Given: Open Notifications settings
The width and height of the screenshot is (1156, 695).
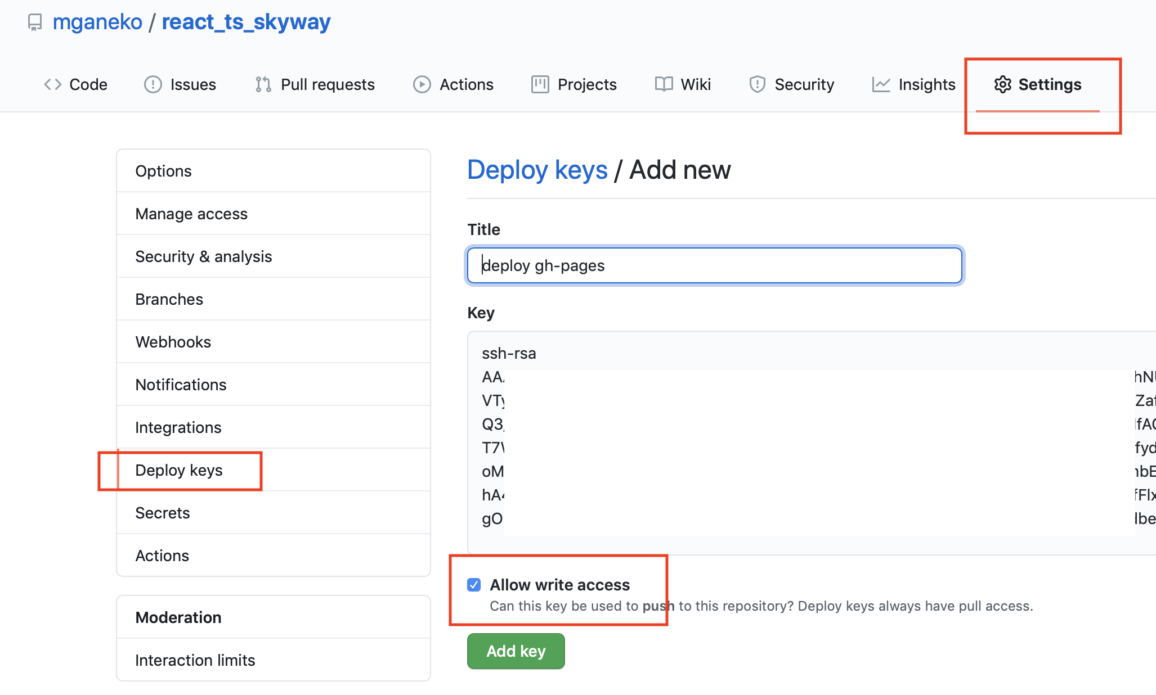Looking at the screenshot, I should (x=274, y=385).
